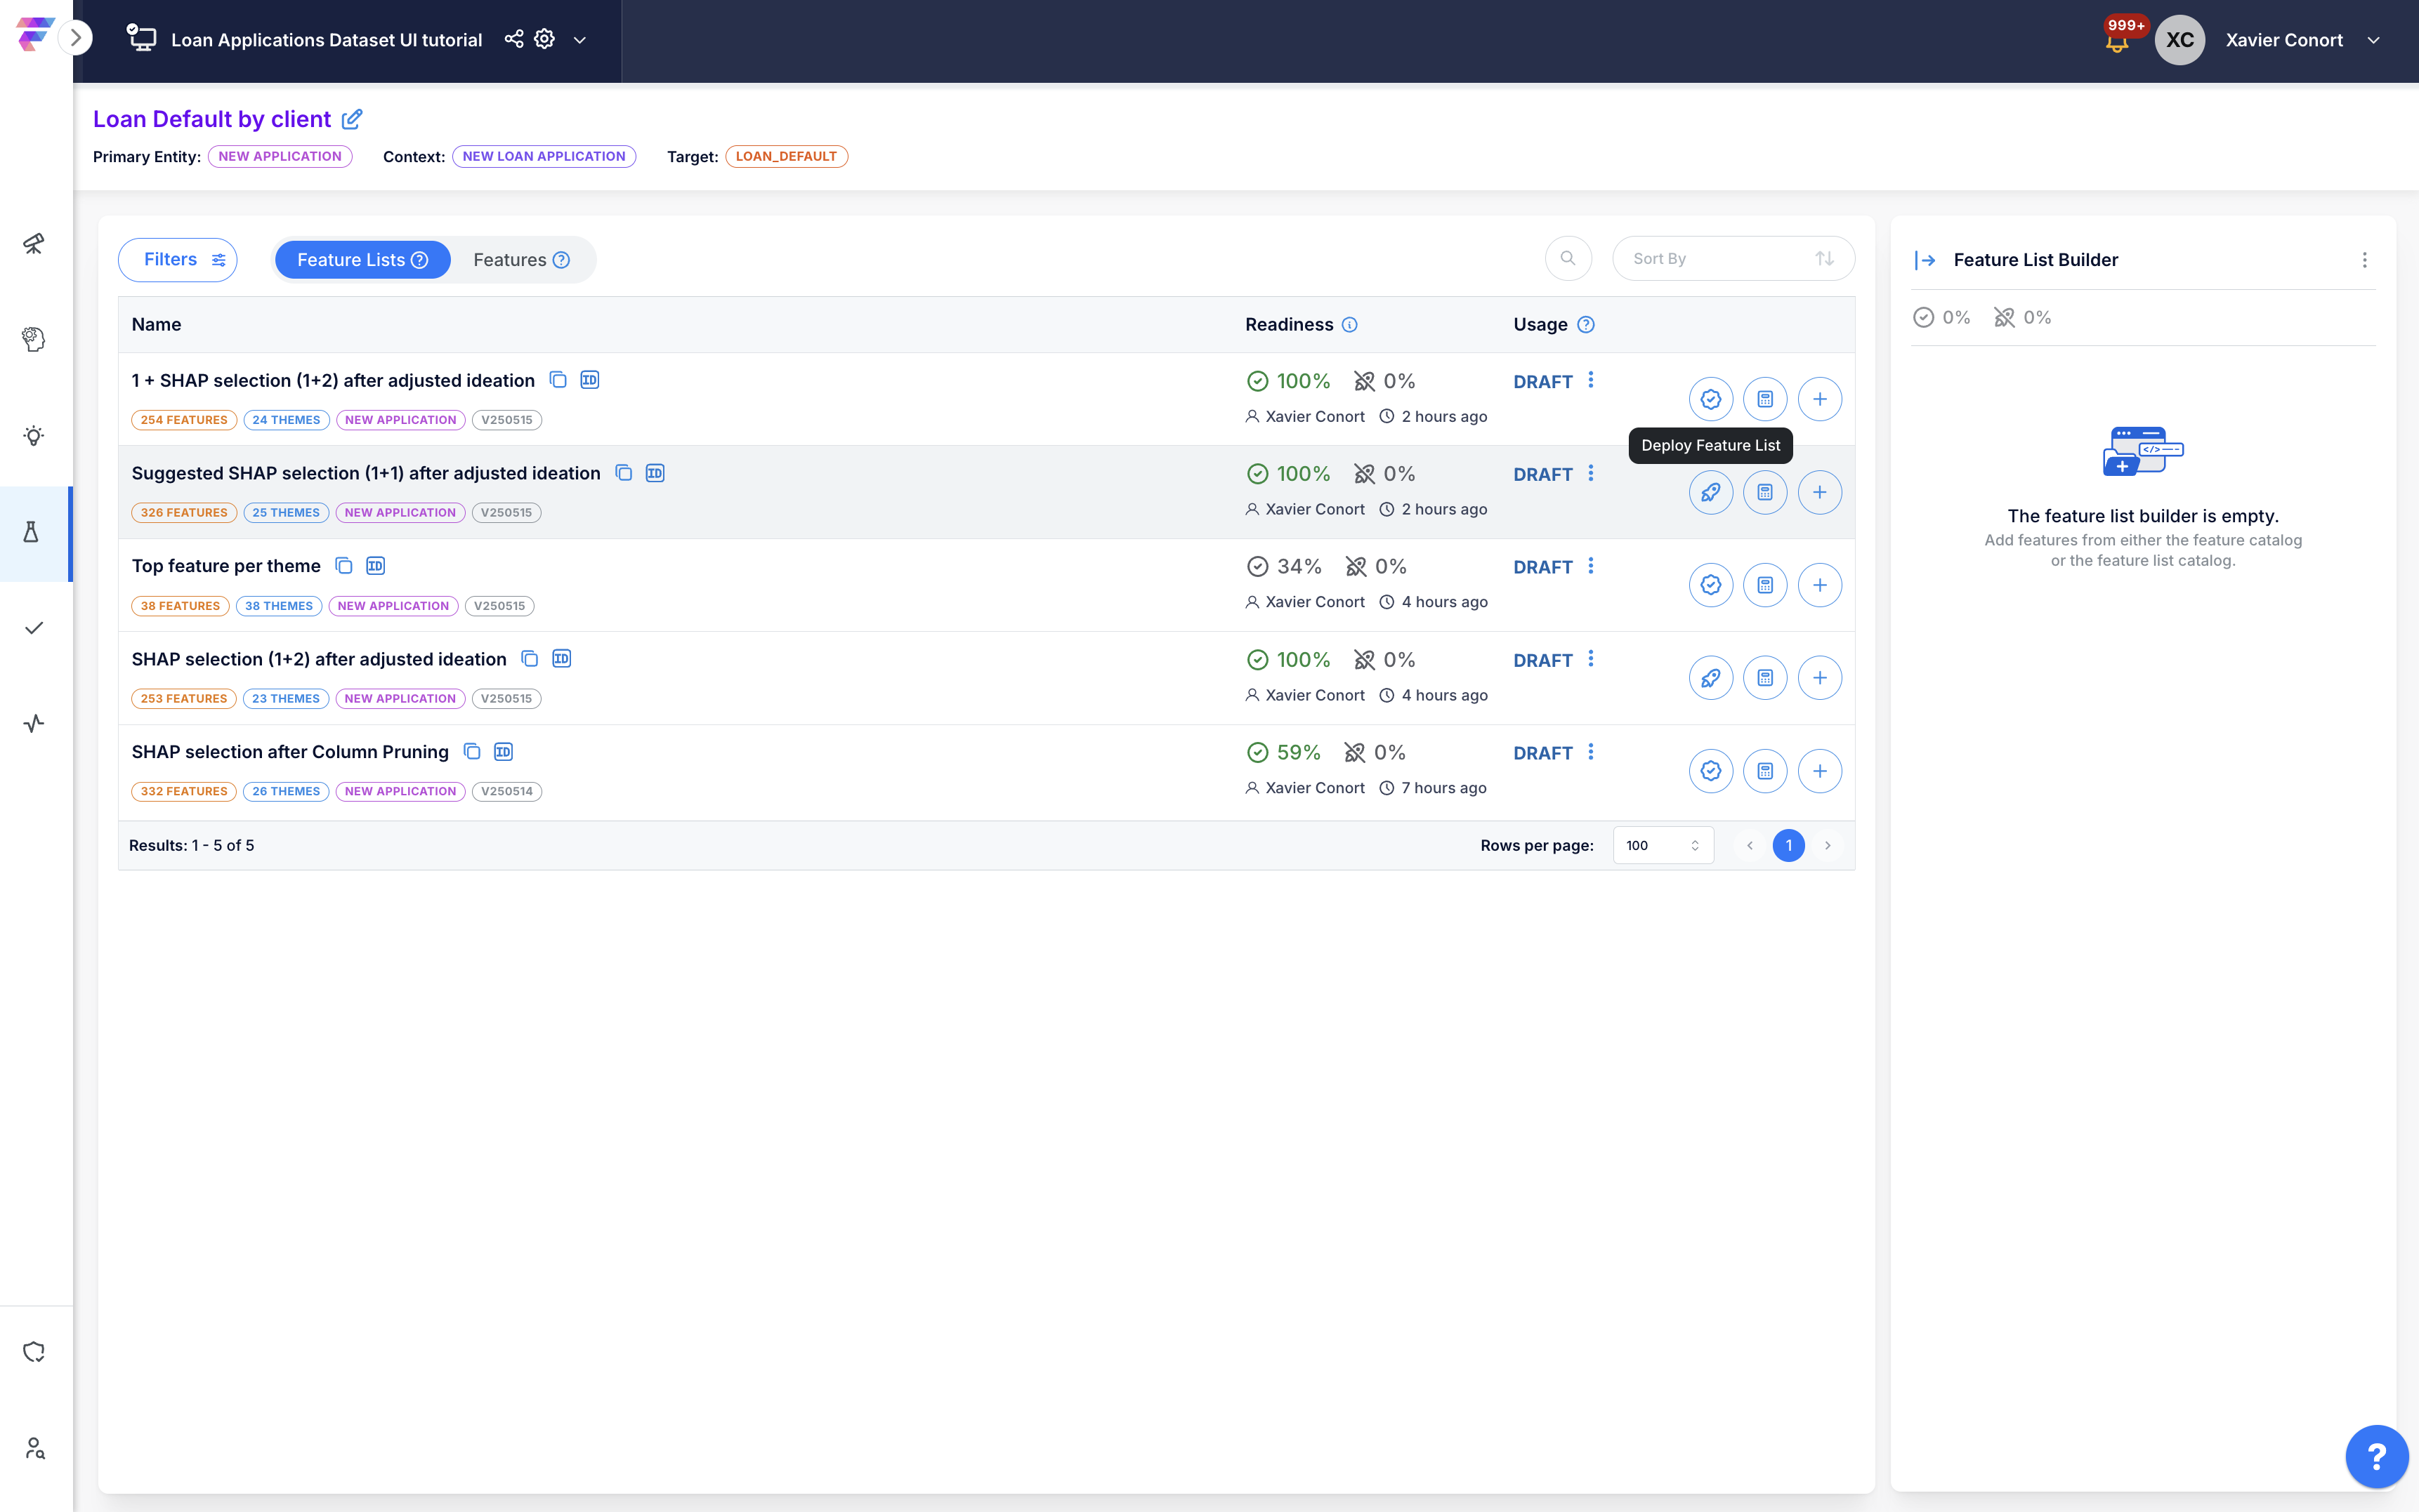Open the telescope sidebar section
This screenshot has height=1512, width=2419.
tap(34, 243)
